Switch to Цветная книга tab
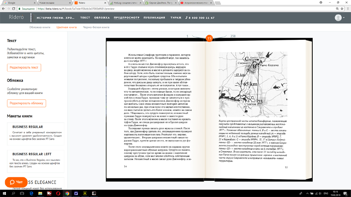Viewport: 351px width, 197px height. tap(66, 27)
